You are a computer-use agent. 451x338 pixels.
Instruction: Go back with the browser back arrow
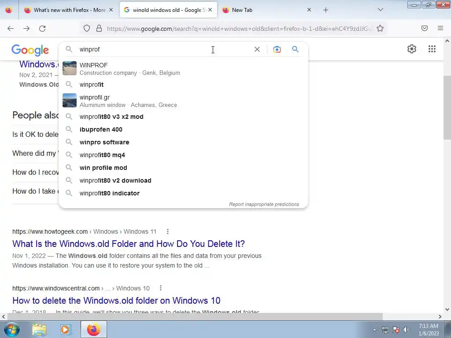pos(11,29)
